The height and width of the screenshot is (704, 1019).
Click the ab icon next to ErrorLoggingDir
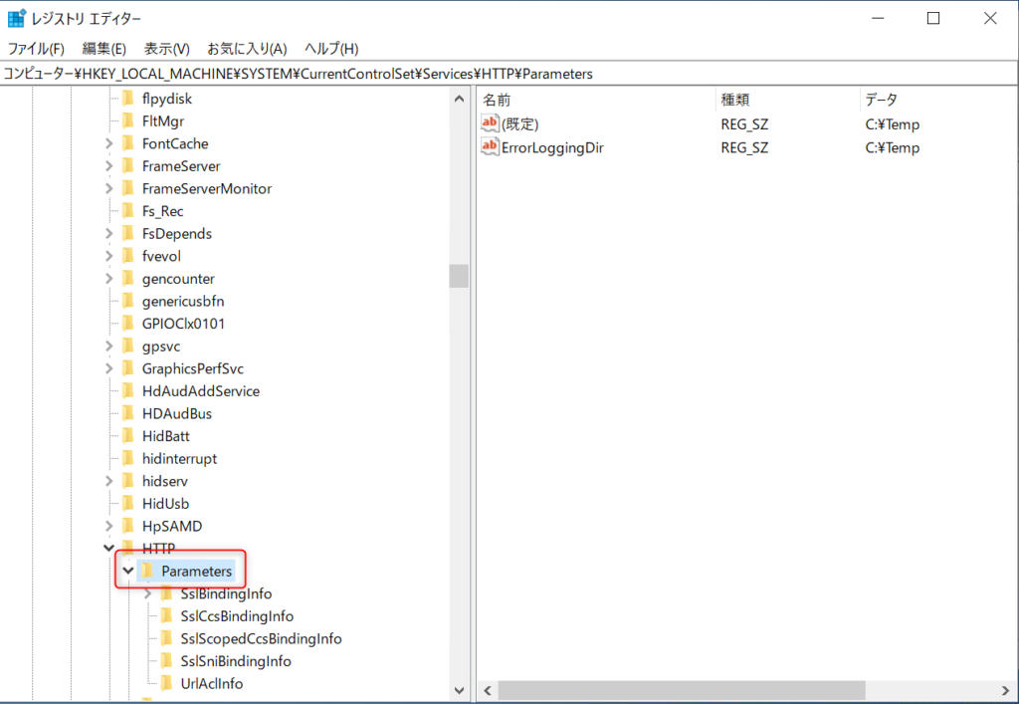[489, 146]
